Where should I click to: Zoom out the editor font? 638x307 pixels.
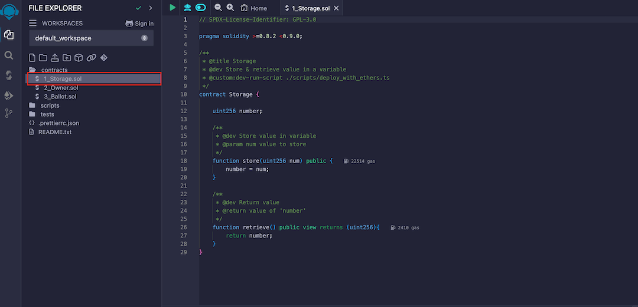218,8
